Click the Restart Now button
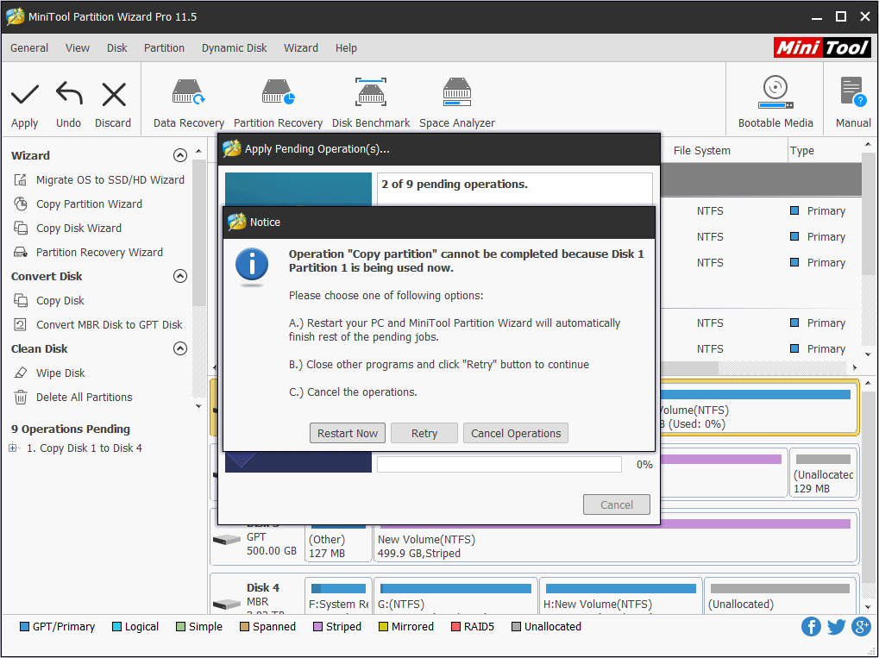This screenshot has height=658, width=879. tap(348, 433)
